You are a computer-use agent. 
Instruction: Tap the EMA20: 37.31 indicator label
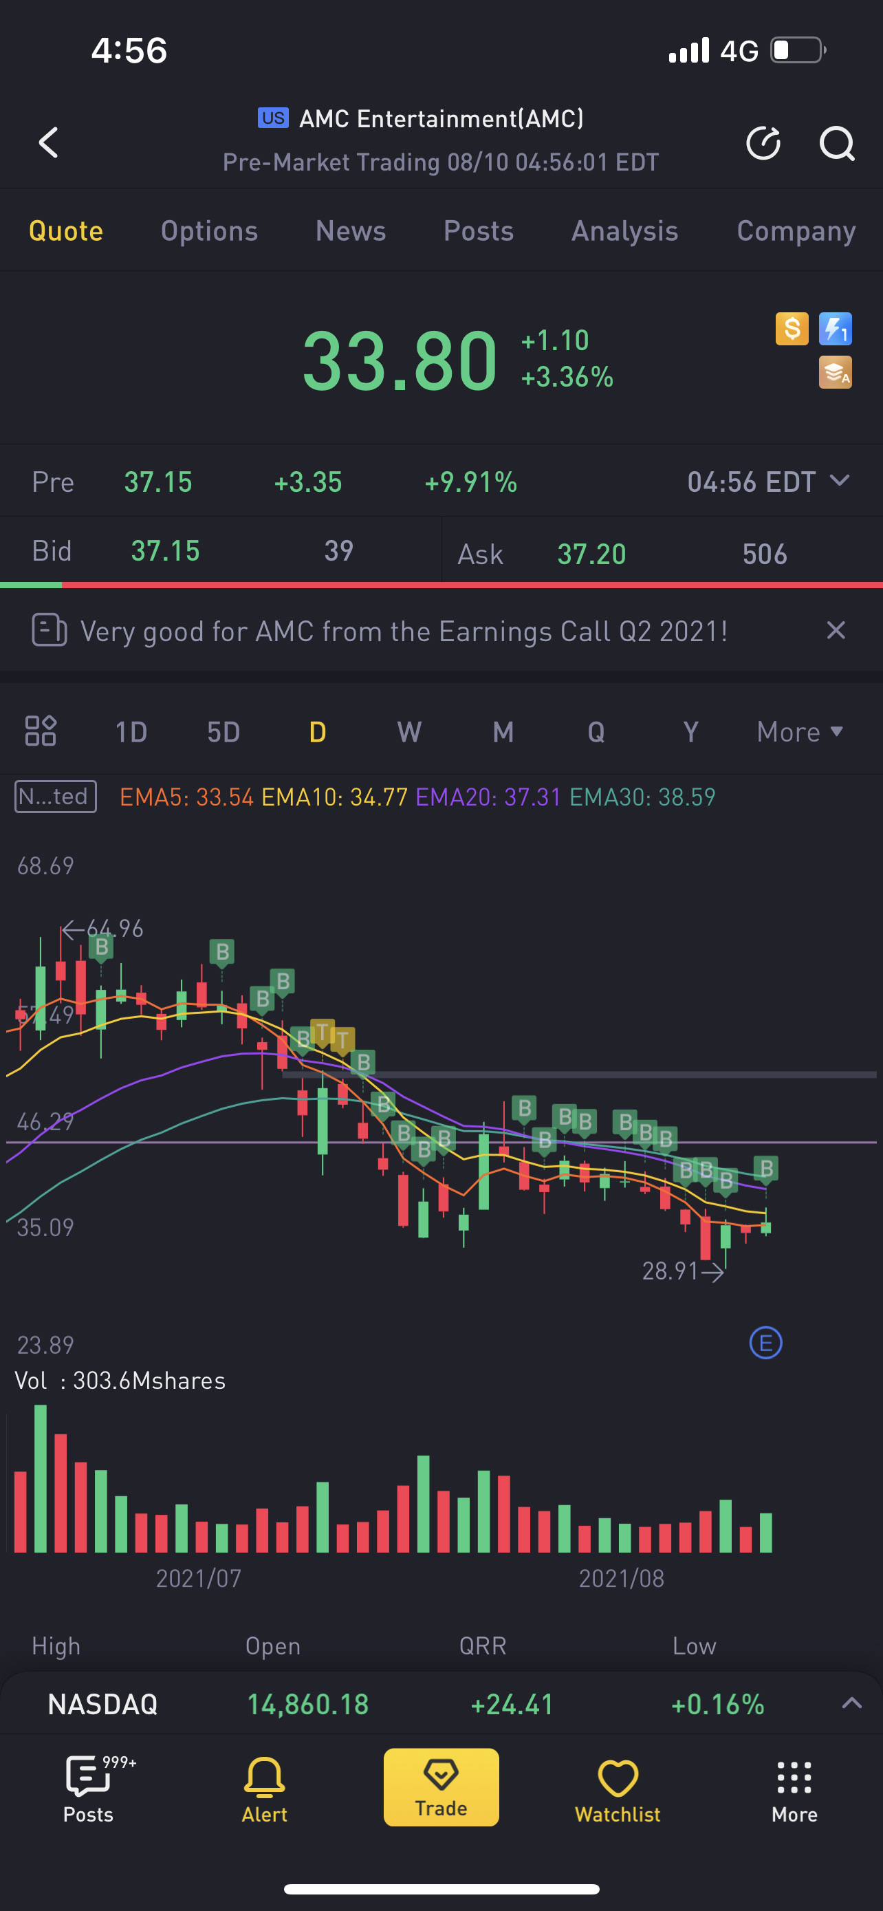[x=488, y=797]
